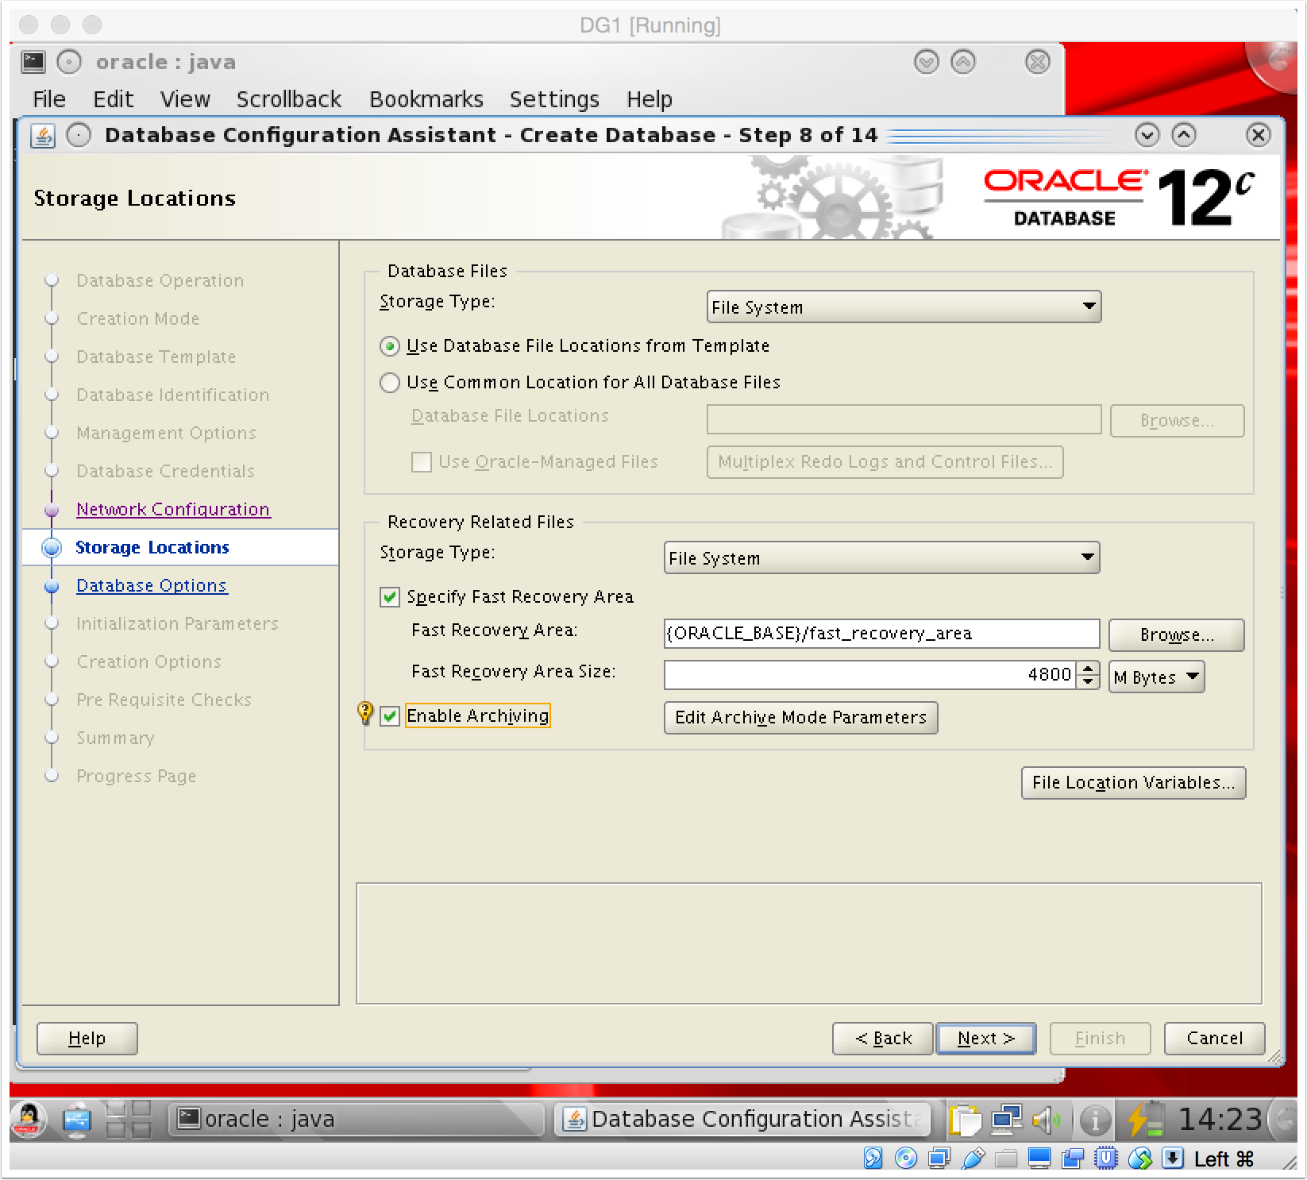
Task: Increase Fast Recovery Area Size with up arrow
Action: (x=1089, y=669)
